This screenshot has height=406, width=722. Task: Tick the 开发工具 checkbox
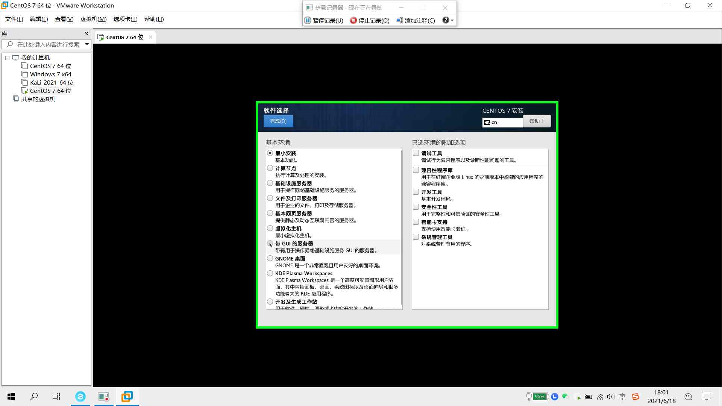[x=416, y=192]
